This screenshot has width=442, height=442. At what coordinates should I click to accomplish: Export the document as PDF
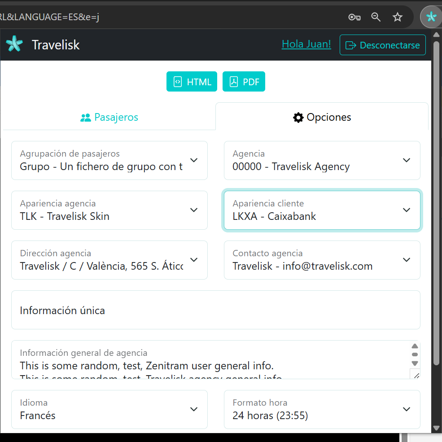click(244, 82)
